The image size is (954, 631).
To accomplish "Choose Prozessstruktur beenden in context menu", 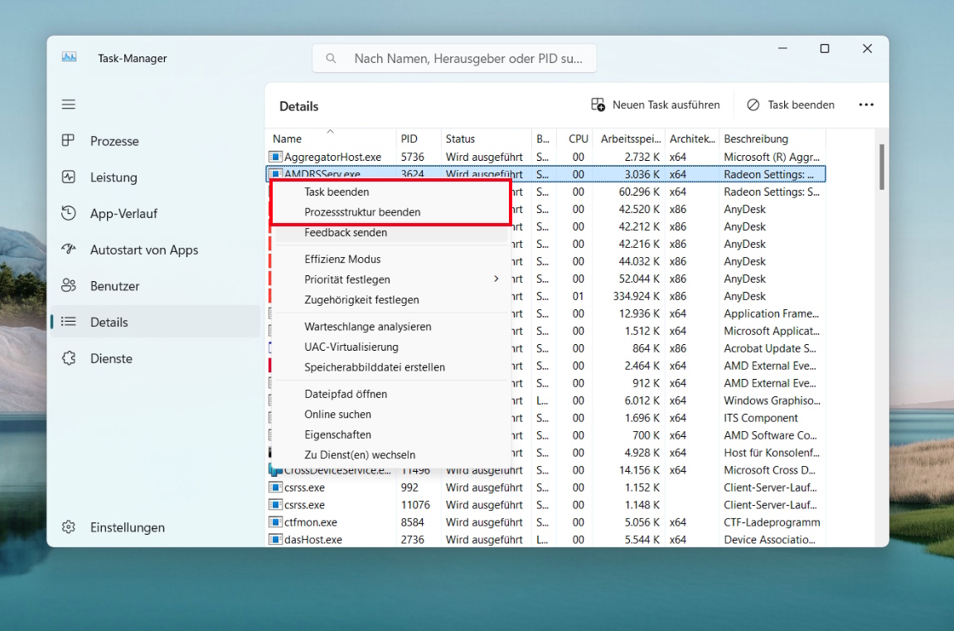I will coord(390,211).
